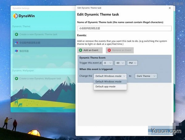The height and width of the screenshot is (140, 185).
Task: Click the Remove an Event button
Action: point(119,50)
